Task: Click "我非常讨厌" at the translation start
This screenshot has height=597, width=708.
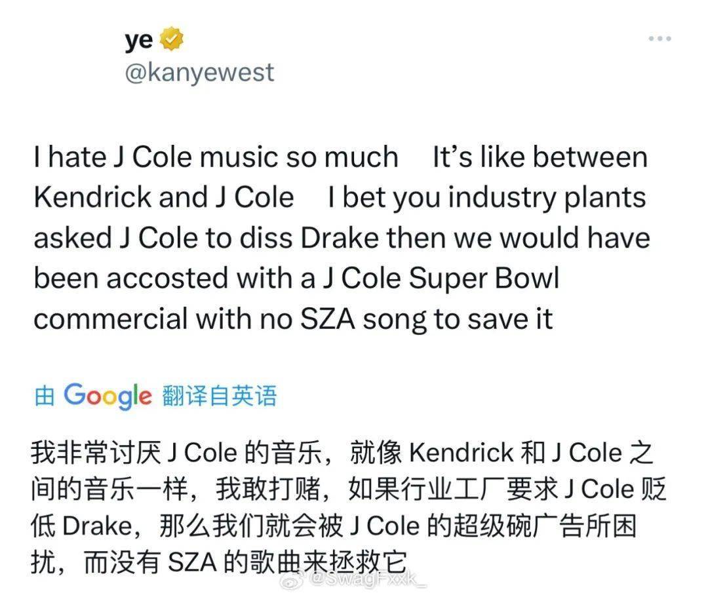Action: pos(96,453)
